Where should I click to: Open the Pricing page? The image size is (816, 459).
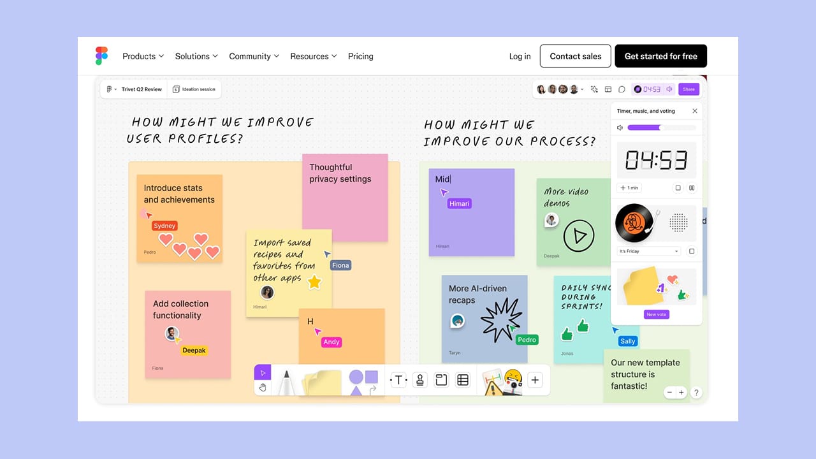point(360,56)
